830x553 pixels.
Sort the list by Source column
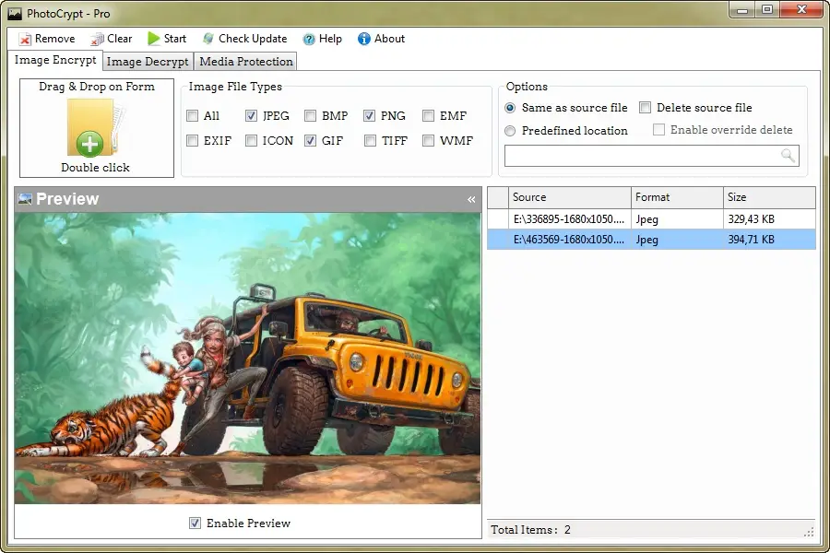(x=570, y=197)
